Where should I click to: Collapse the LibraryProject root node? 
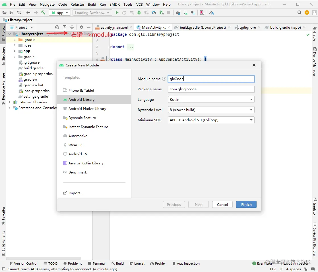(x=9, y=34)
